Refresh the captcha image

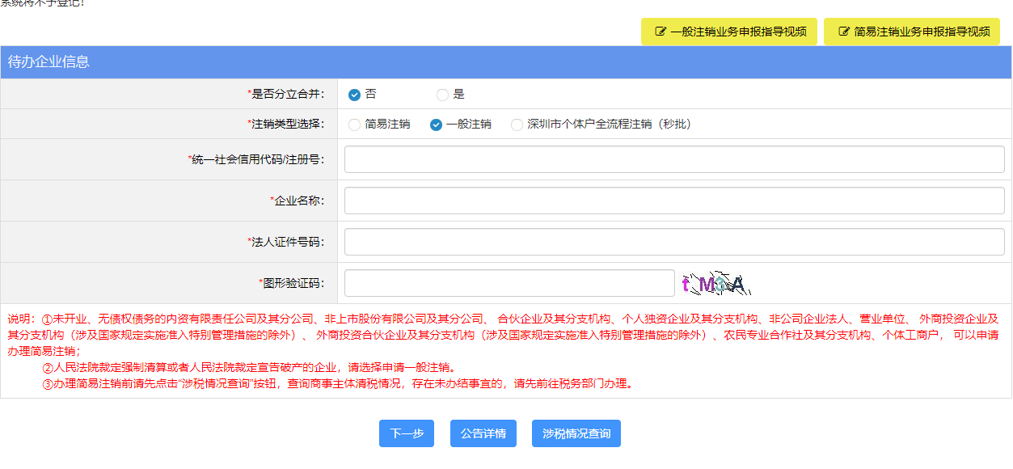(x=713, y=284)
